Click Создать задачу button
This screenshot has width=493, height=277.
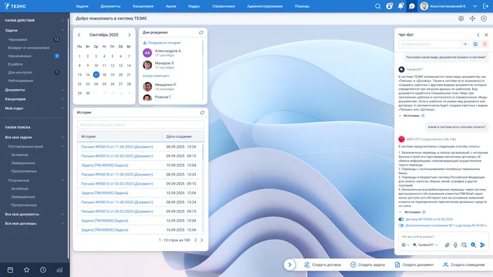(x=368, y=264)
